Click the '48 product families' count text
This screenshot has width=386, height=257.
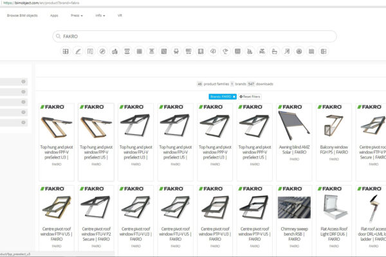pyautogui.click(x=213, y=84)
